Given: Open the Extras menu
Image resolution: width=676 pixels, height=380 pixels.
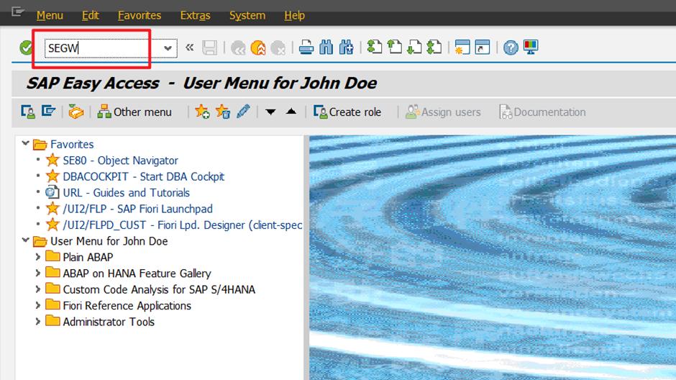Looking at the screenshot, I should click(x=195, y=16).
